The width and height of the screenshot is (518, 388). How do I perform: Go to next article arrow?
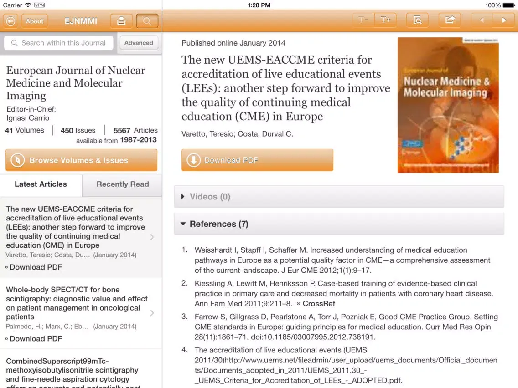(504, 20)
